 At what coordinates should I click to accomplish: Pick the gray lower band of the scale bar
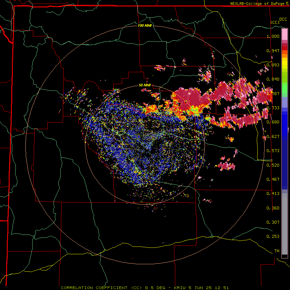click(x=285, y=224)
